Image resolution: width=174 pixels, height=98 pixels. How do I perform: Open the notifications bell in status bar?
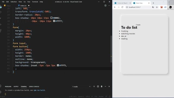(x=110, y=97)
